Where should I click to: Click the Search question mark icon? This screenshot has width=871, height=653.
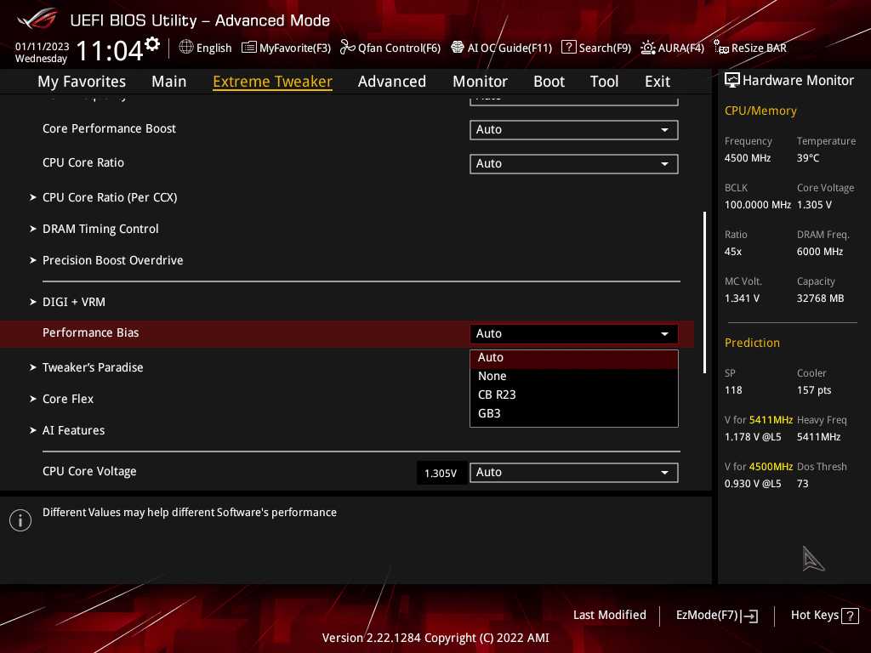(x=568, y=48)
